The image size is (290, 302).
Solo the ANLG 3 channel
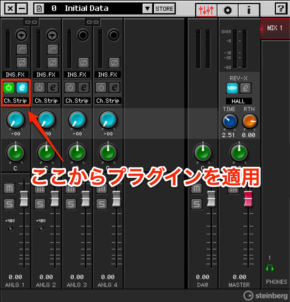click(x=71, y=204)
